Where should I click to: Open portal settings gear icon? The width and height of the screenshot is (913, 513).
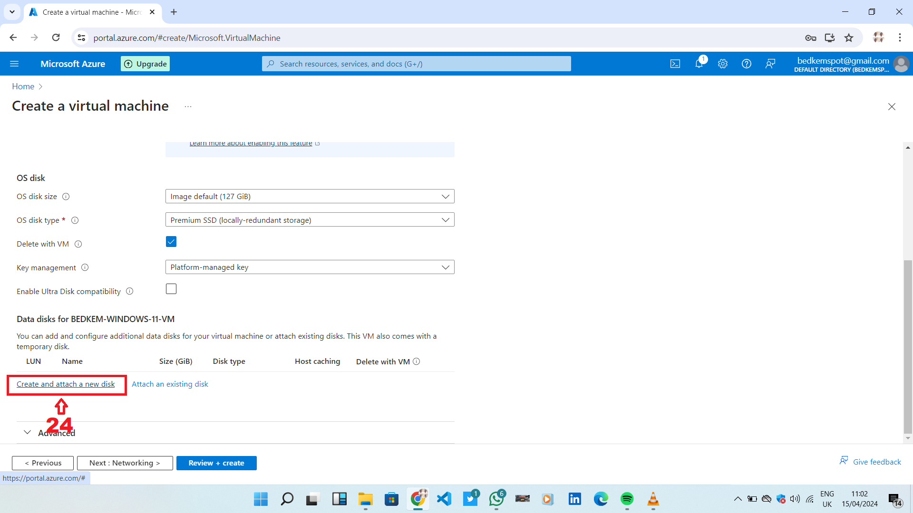[723, 64]
